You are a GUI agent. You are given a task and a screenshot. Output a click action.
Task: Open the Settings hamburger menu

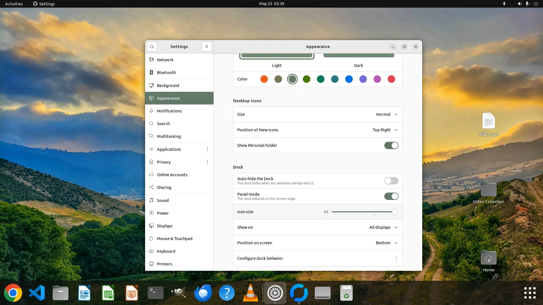click(x=207, y=47)
